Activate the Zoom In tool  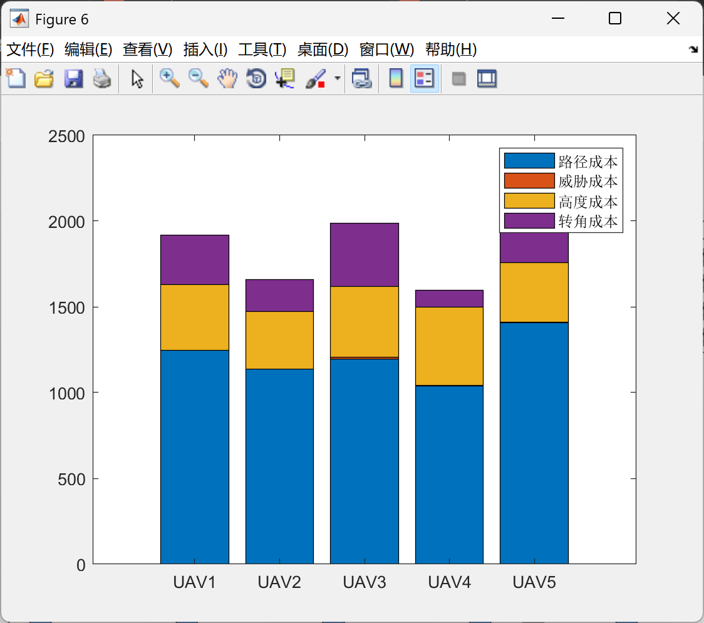click(170, 78)
